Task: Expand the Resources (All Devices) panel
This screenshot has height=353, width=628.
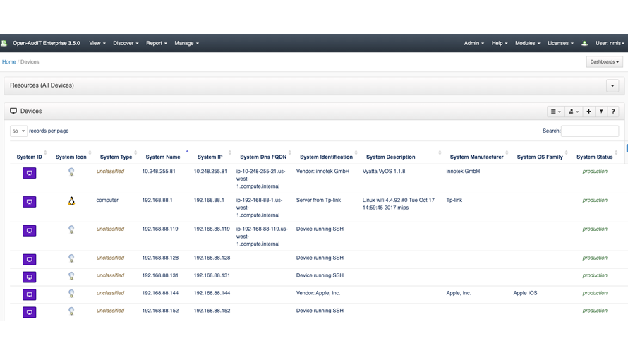Action: pos(612,86)
